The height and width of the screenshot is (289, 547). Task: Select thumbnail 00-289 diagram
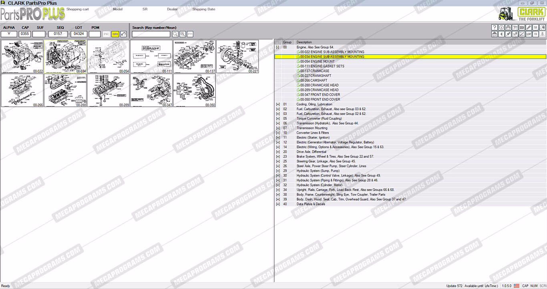pyautogui.click(x=109, y=90)
